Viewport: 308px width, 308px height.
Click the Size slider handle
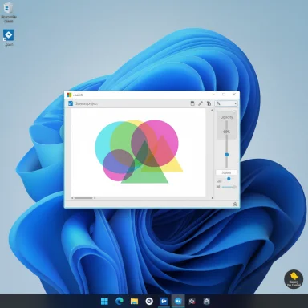pyautogui.click(x=234, y=187)
